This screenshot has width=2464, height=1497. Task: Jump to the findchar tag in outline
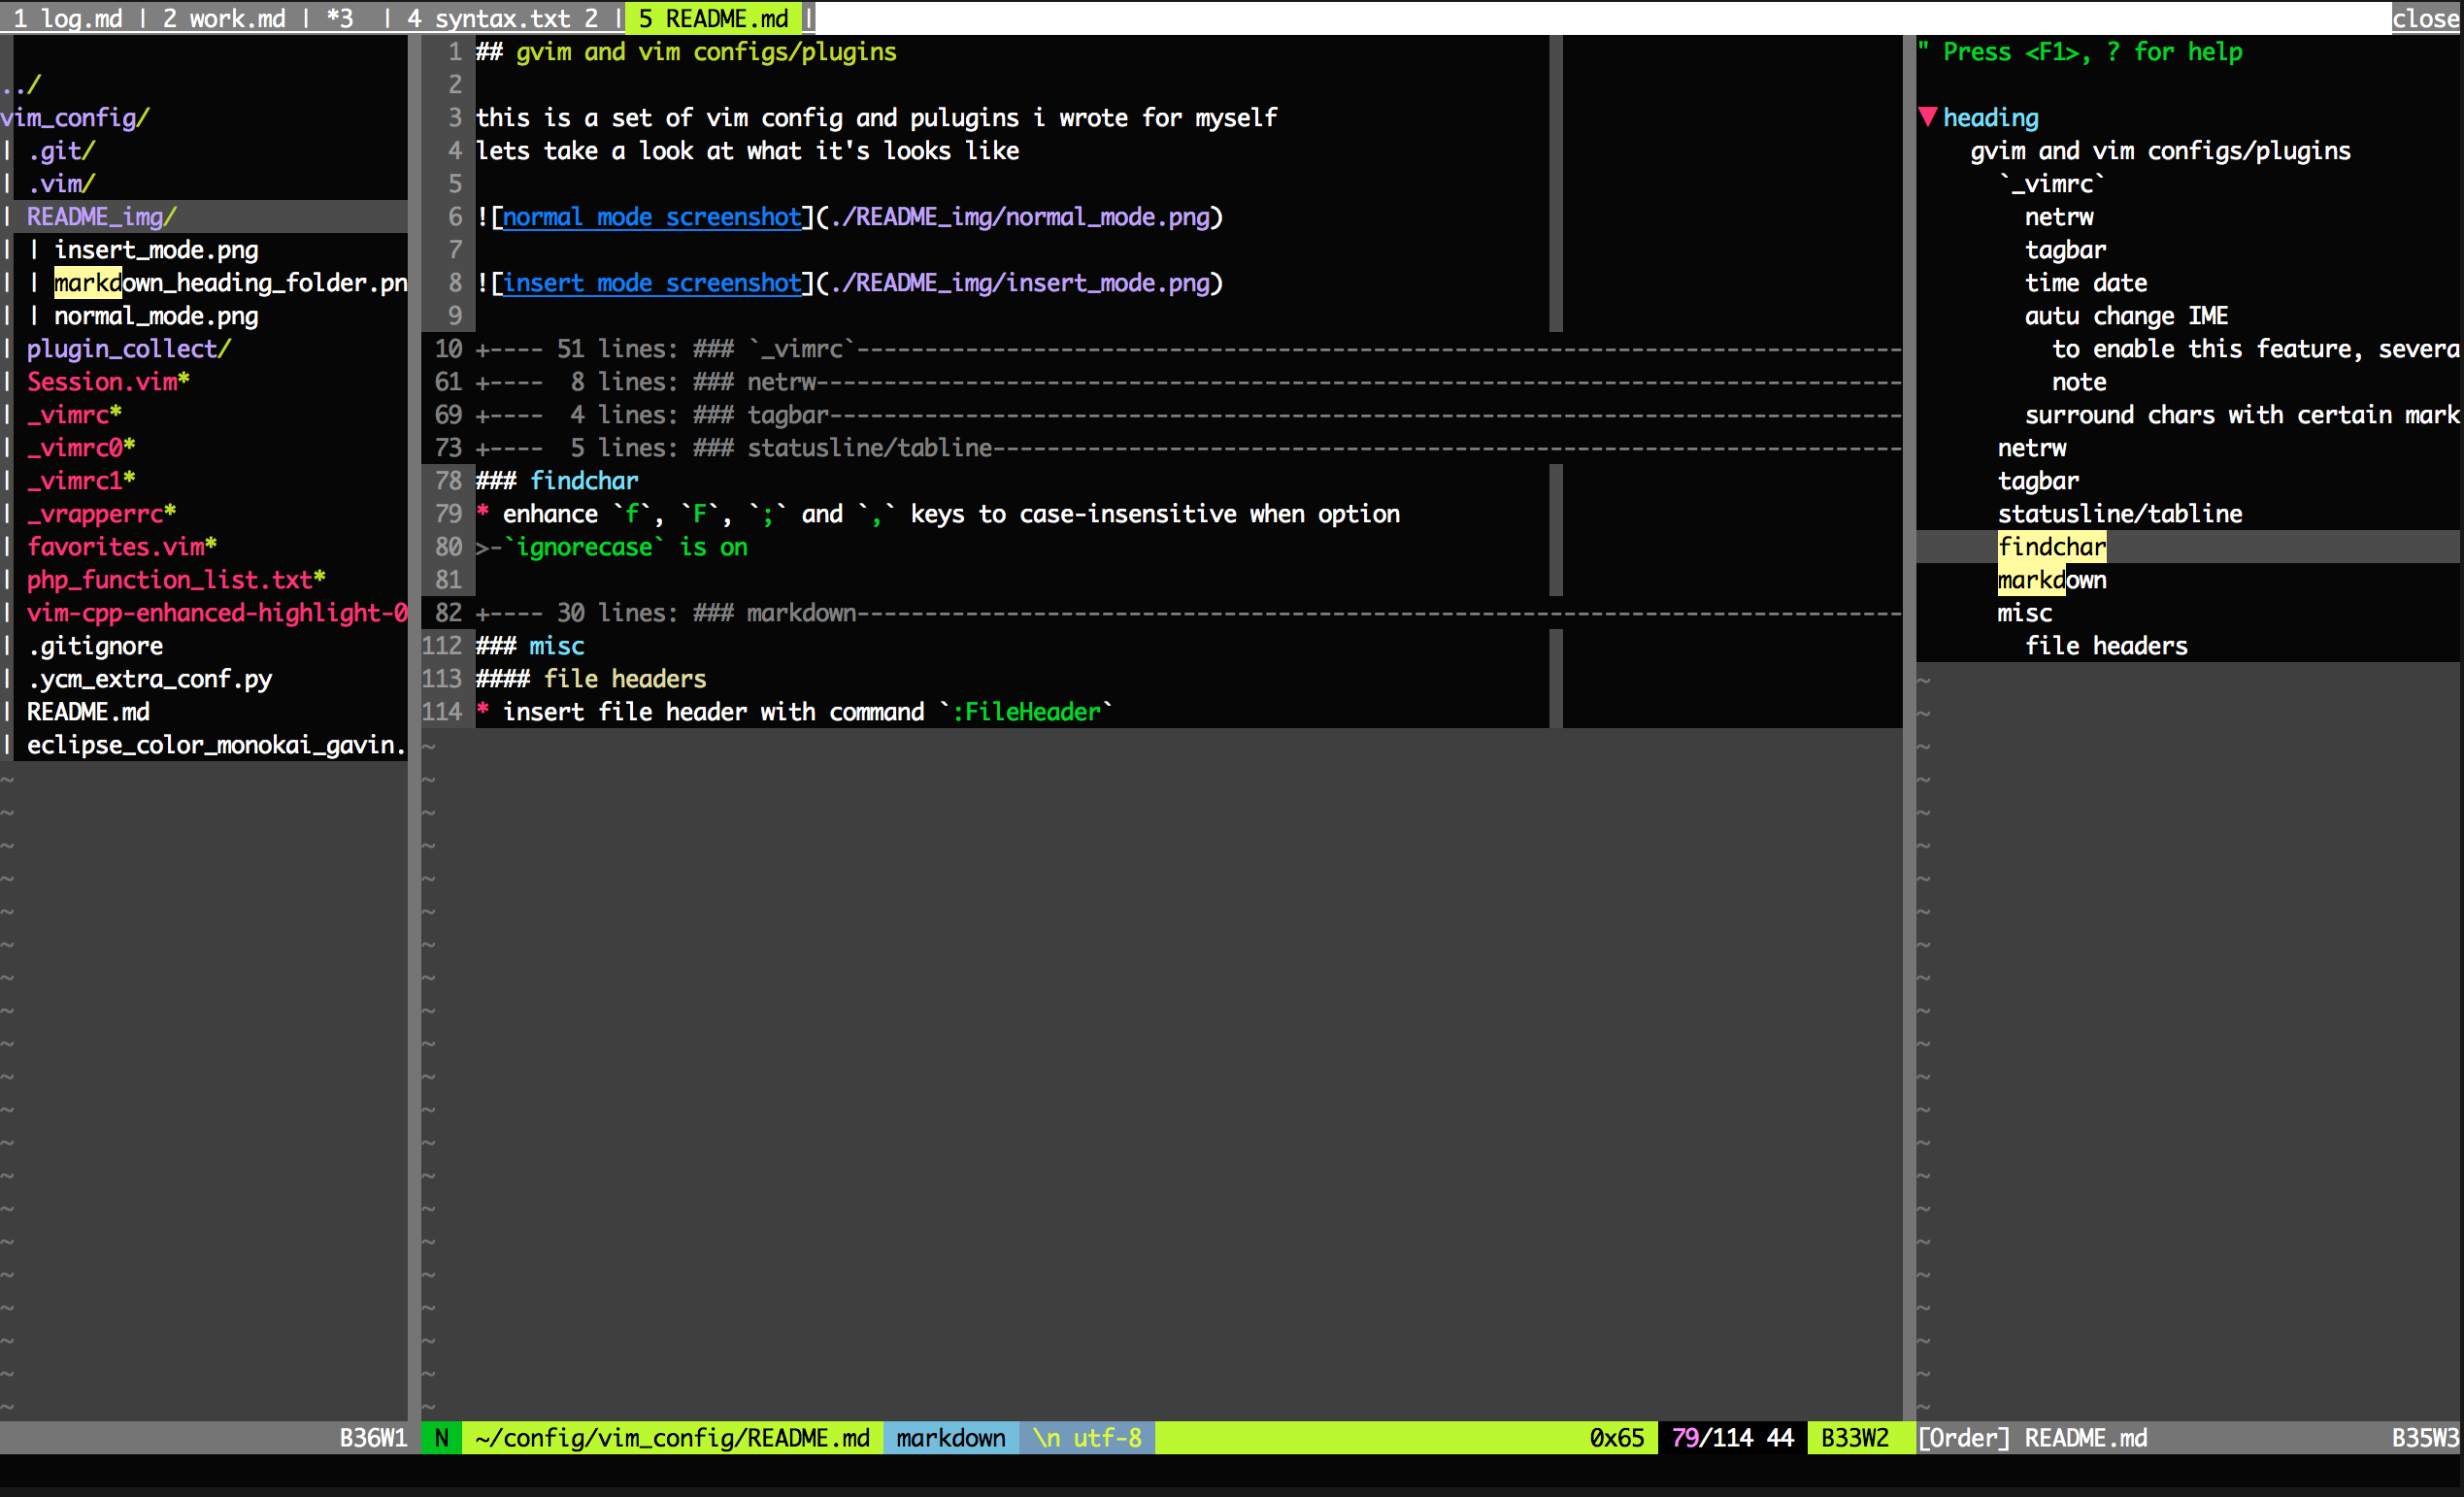coord(2051,547)
